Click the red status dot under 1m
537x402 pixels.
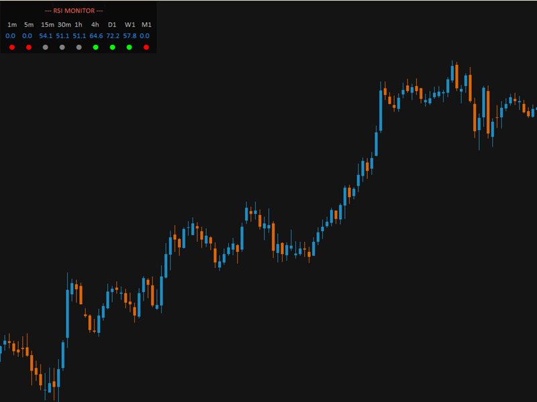(12, 47)
